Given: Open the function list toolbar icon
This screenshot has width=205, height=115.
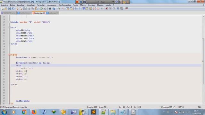Looking at the screenshot, I should 94,9.
